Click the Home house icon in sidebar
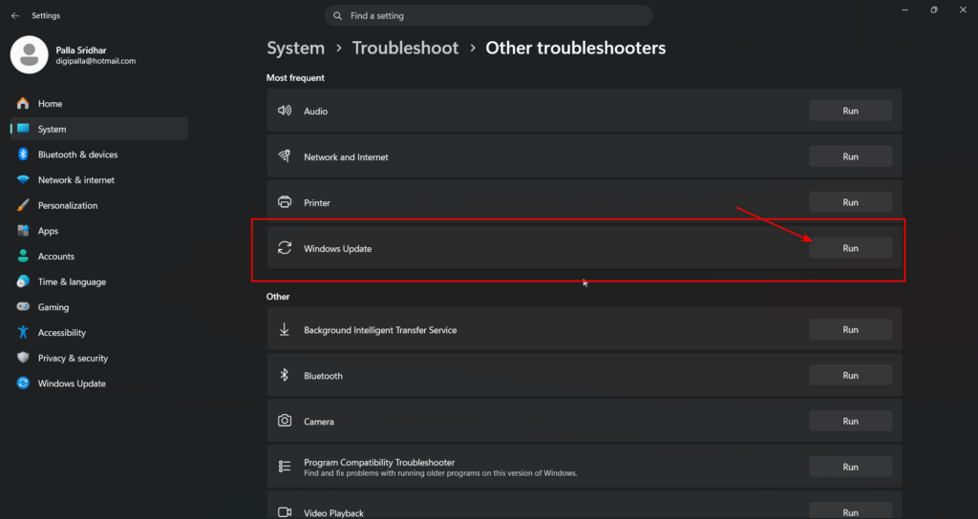 pos(23,103)
